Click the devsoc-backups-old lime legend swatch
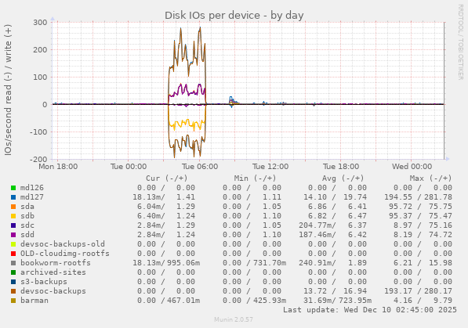The image size is (468, 328). coord(13,244)
